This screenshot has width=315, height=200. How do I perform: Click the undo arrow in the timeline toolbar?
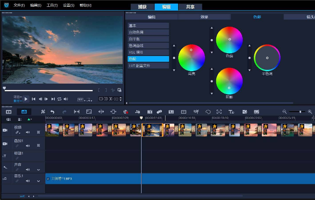coord(52,112)
